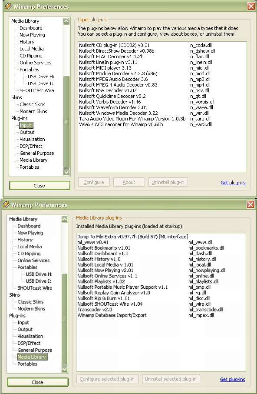257x394 pixels.
Task: Select highlighted Media Library item in lower window
Action: (32, 357)
